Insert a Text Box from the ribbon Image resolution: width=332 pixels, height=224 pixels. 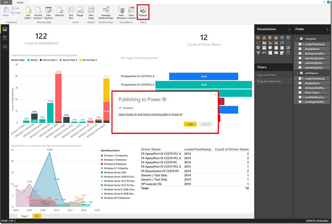(71, 13)
